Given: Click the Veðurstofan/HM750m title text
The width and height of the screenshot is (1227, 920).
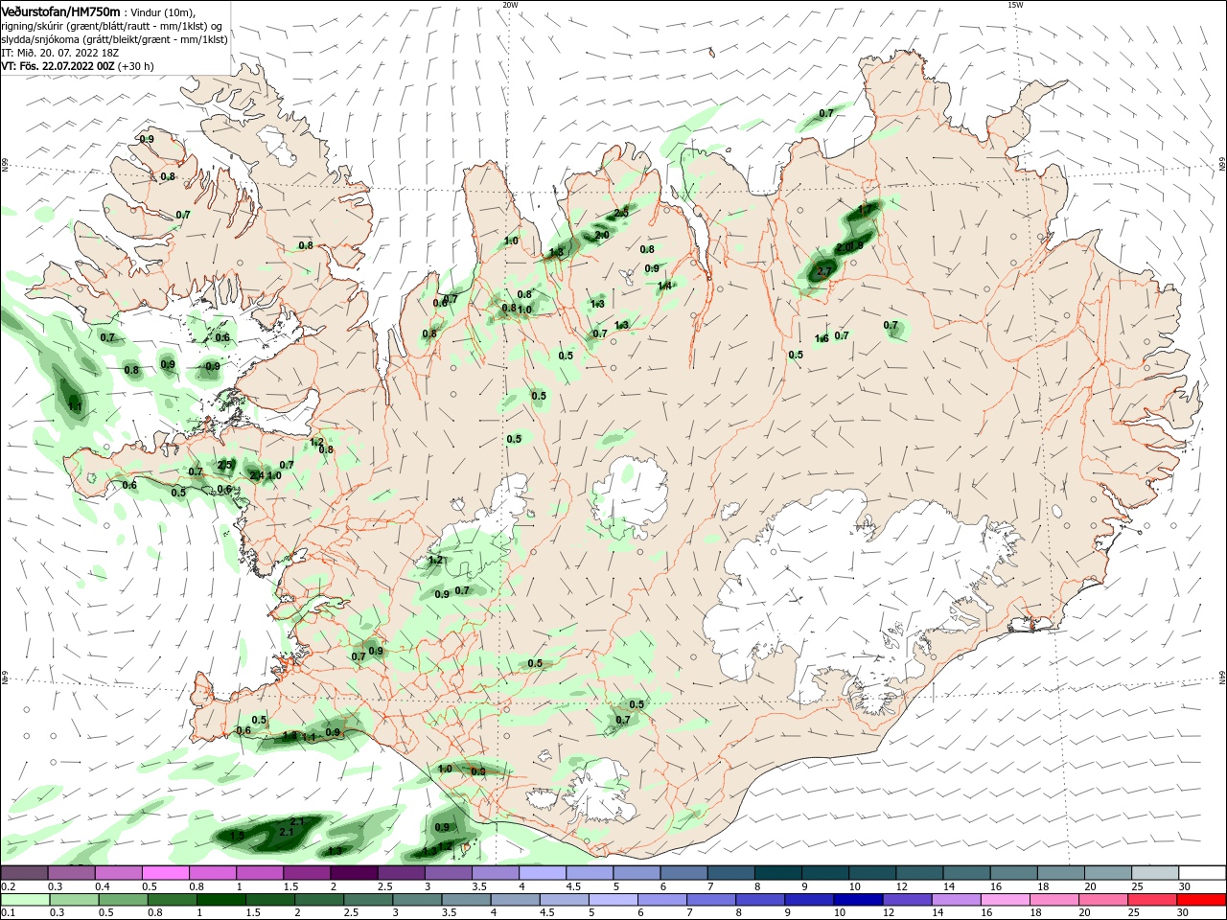Looking at the screenshot, I should [x=60, y=11].
